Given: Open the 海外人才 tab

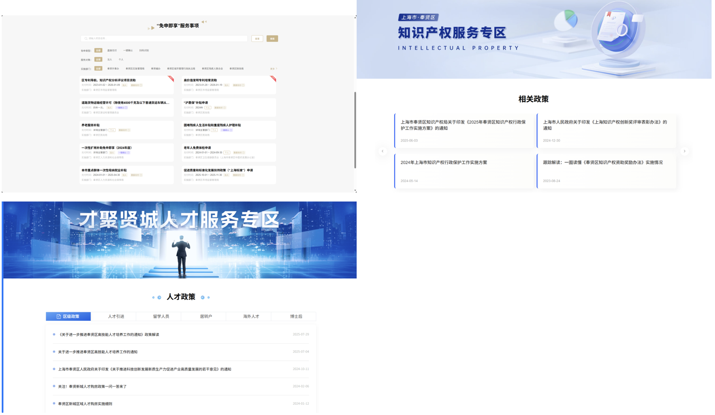Looking at the screenshot, I should (x=251, y=317).
